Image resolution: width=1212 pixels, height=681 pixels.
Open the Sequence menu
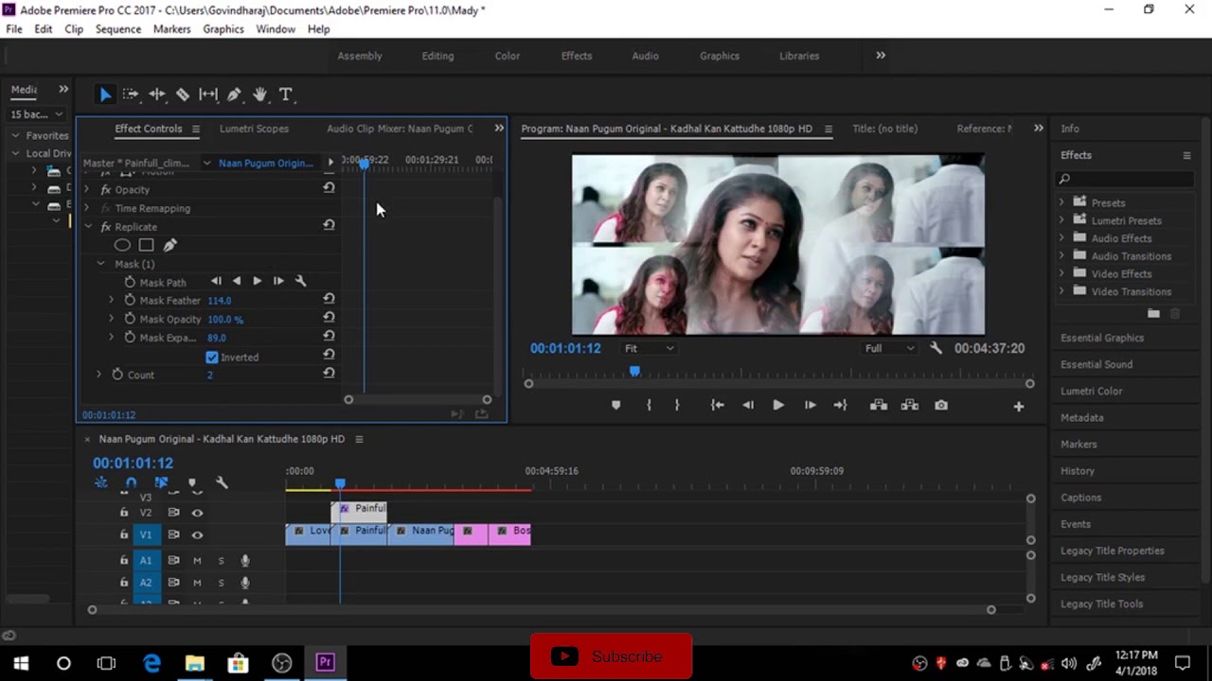pos(118,29)
